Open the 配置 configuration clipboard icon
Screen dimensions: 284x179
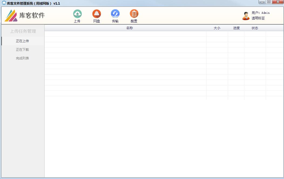(134, 14)
